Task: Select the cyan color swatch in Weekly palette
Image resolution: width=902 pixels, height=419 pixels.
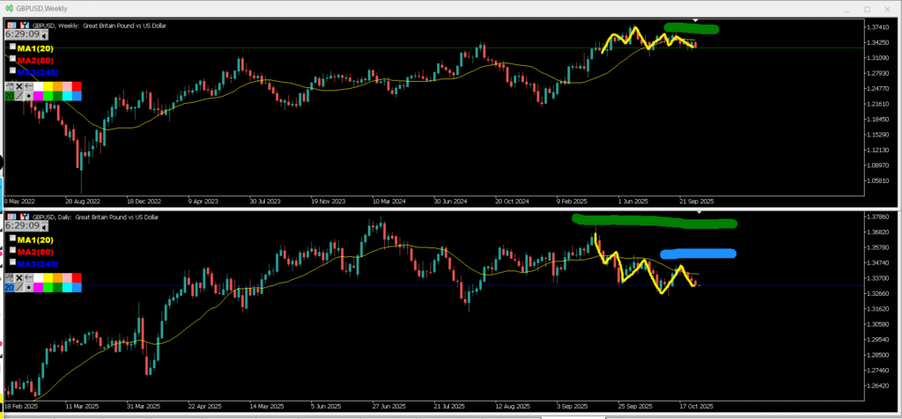Action: (x=67, y=96)
